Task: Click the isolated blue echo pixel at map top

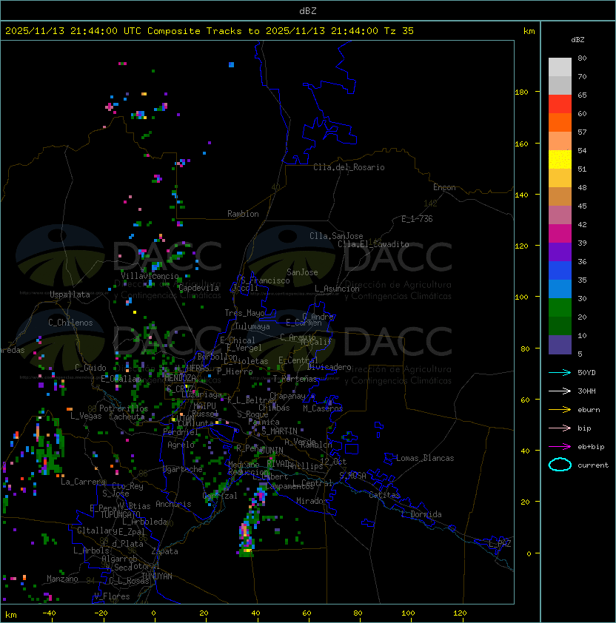Action: (232, 65)
